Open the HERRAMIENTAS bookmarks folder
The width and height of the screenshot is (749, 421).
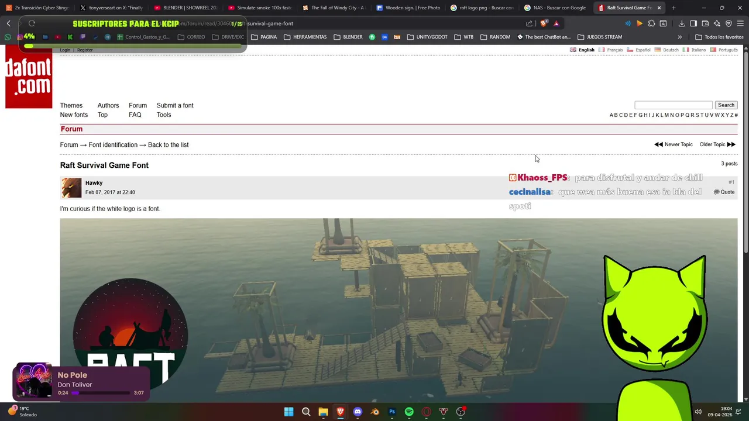click(305, 37)
